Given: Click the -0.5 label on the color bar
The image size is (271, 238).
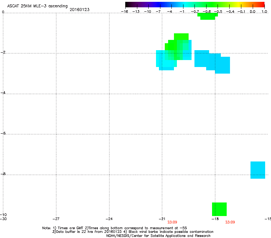Looking at the screenshot, I should pyautogui.click(x=218, y=12).
